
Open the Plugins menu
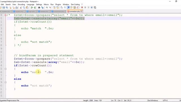[58, 5]
